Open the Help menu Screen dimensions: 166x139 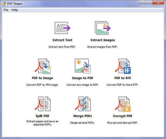point(15,10)
